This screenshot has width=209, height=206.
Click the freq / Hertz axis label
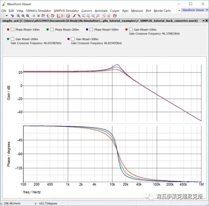pyautogui.click(x=32, y=192)
